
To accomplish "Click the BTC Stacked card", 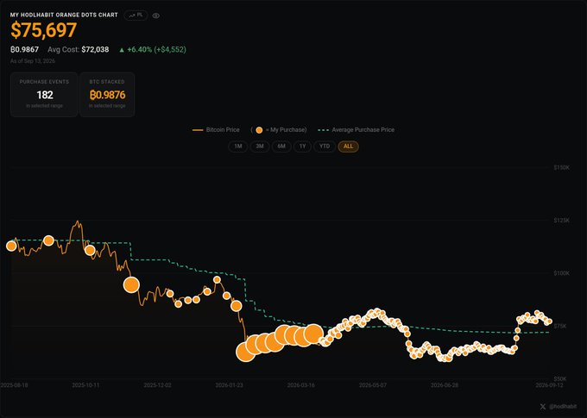I will (107, 95).
